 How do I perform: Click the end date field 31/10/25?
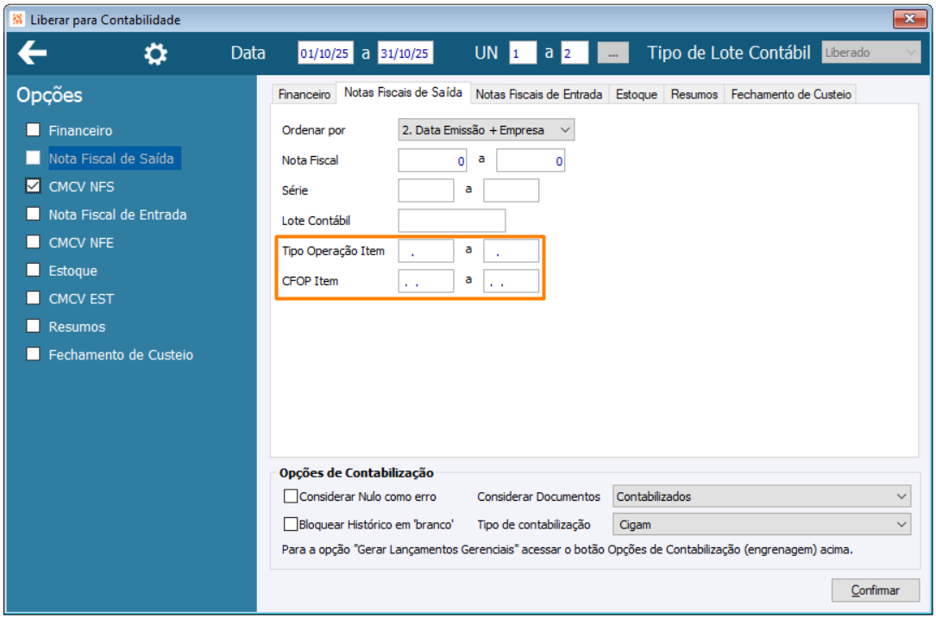(x=405, y=53)
